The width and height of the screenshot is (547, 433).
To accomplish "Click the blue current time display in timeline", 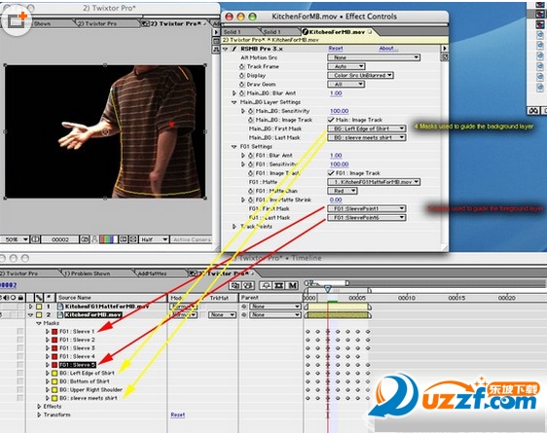I will pyautogui.click(x=8, y=285).
